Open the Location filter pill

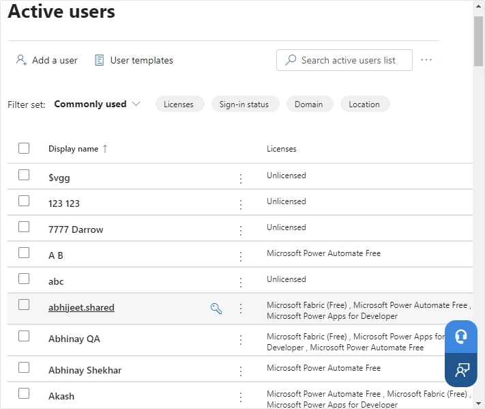365,104
